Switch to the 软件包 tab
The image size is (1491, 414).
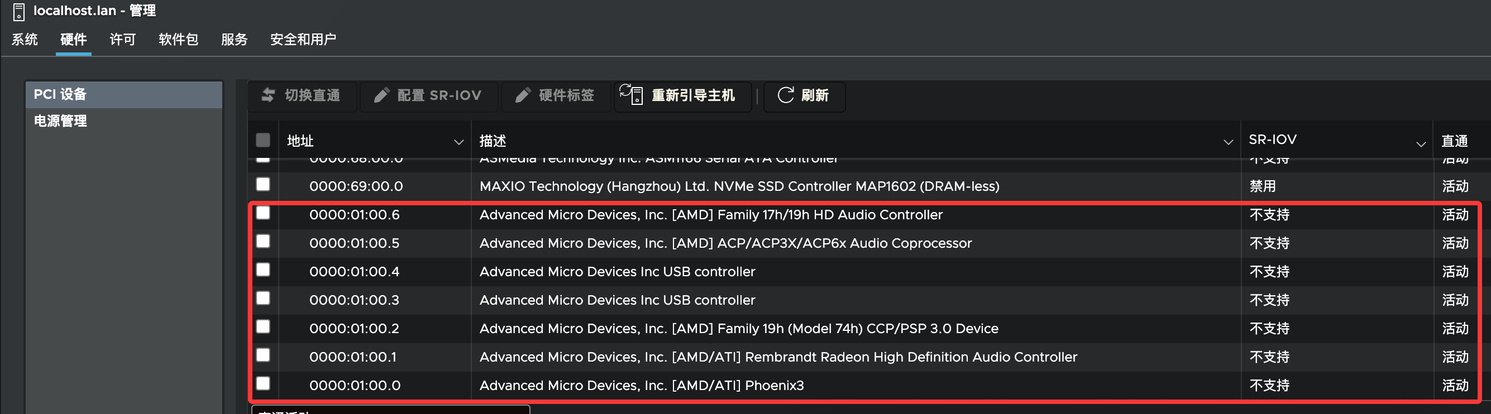(x=178, y=39)
